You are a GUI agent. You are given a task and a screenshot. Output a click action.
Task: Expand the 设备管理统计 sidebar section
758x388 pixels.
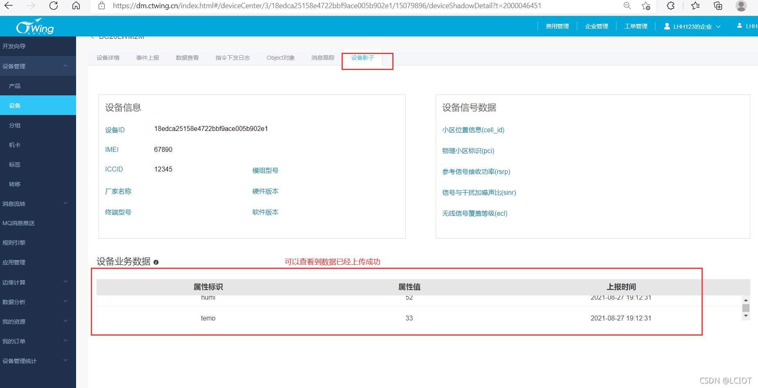point(38,361)
